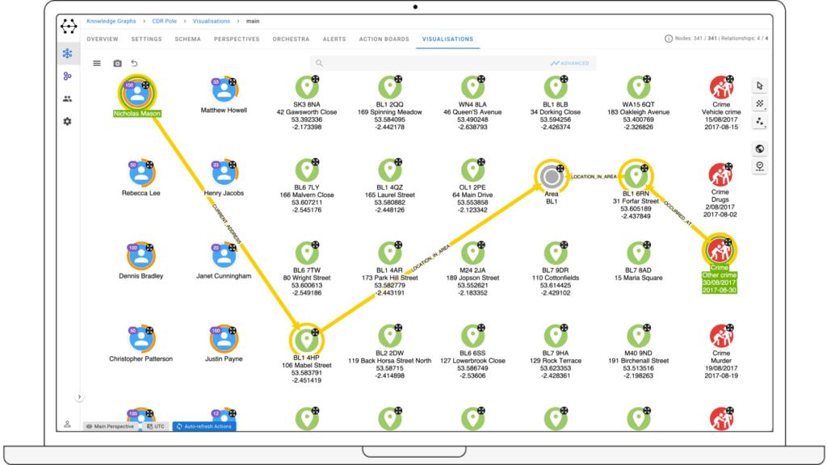Viewport: 827px width, 465px height.
Task: Go to the CDR Pole breadcrumb link
Action: pyautogui.click(x=165, y=21)
